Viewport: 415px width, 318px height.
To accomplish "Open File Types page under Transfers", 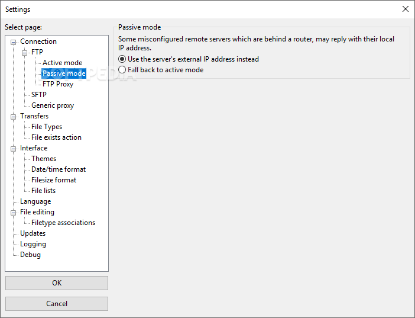I will tap(47, 127).
